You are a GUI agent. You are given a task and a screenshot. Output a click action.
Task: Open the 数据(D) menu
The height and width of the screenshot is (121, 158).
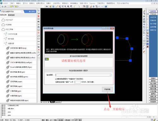click(x=32, y=3)
